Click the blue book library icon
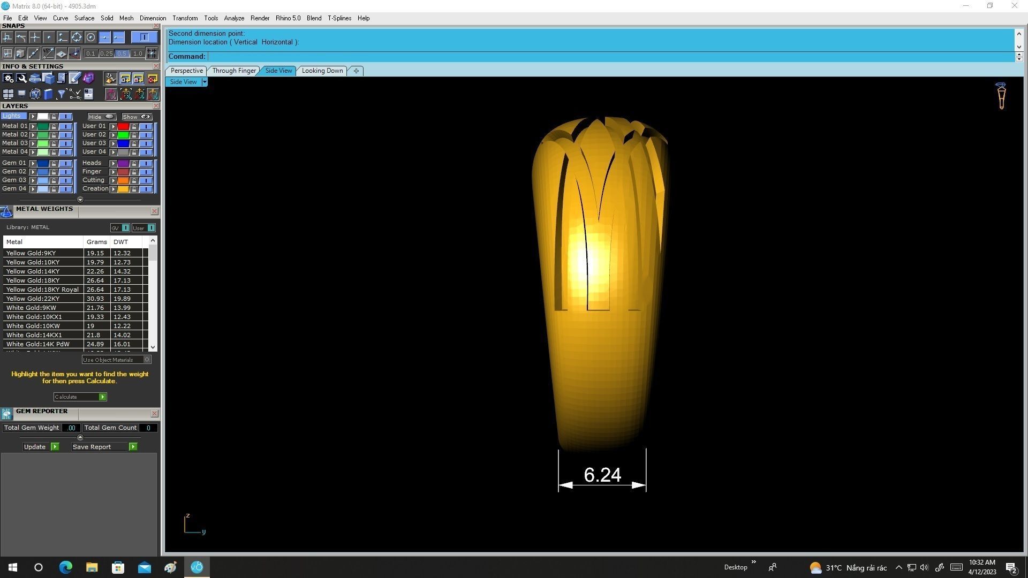1028x578 pixels. [48, 95]
